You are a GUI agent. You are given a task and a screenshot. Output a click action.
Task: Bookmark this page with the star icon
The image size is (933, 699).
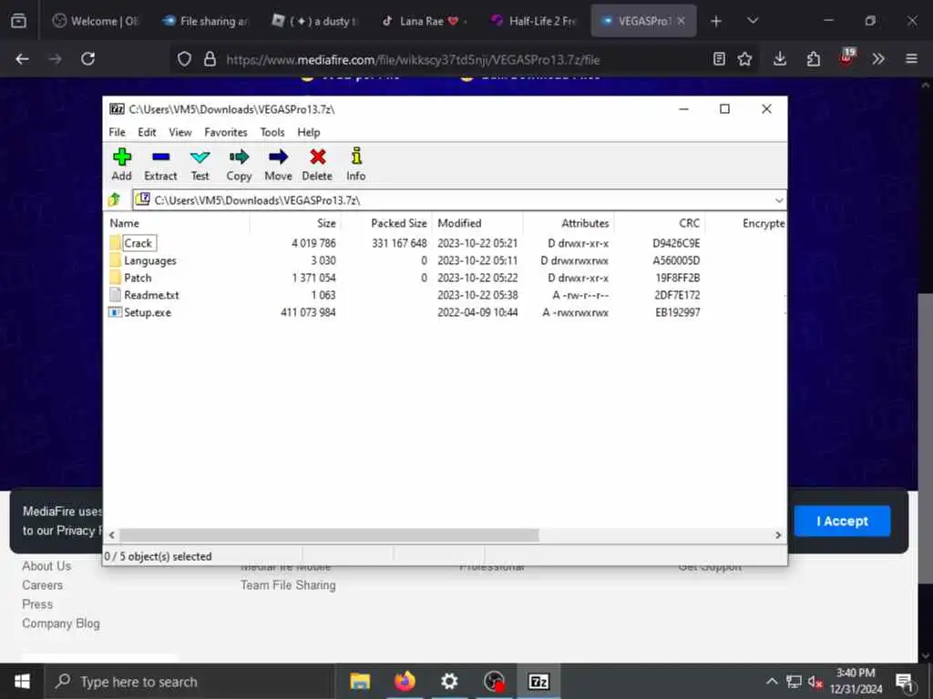[x=745, y=59]
